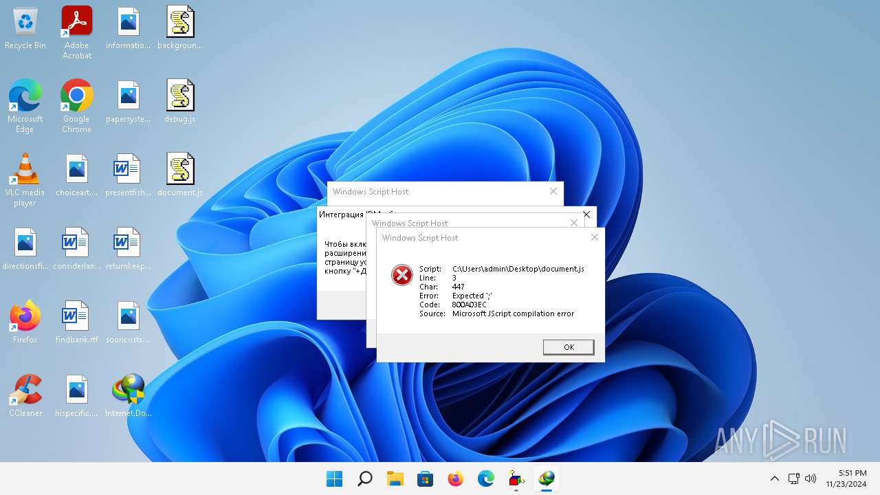Open the Firefox desktop shortcut

25,322
